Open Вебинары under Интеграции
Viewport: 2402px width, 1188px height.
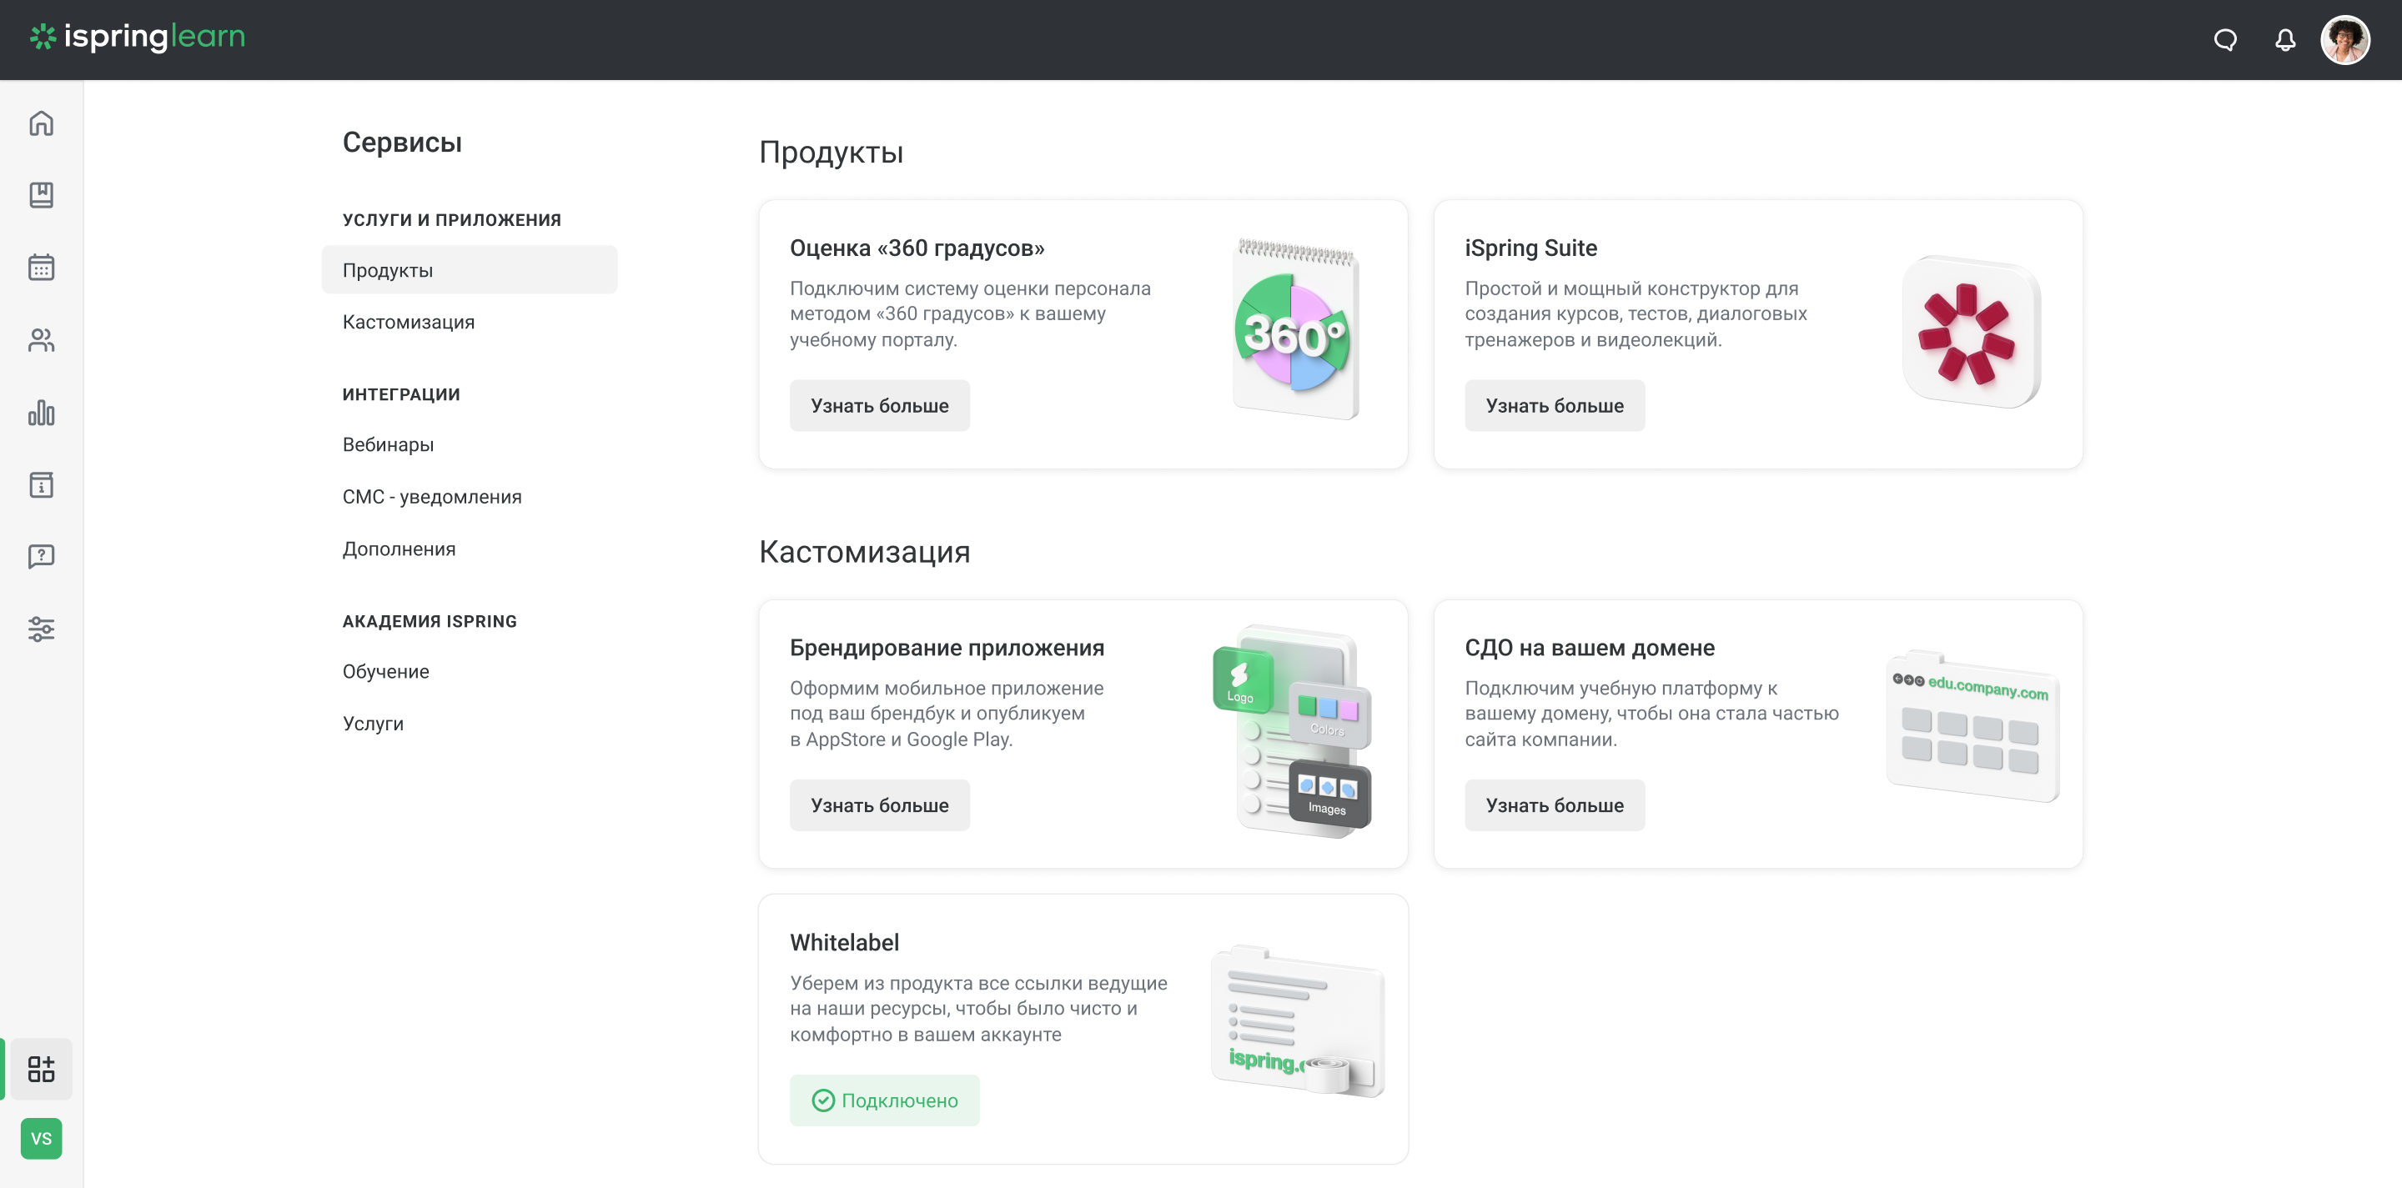click(387, 444)
